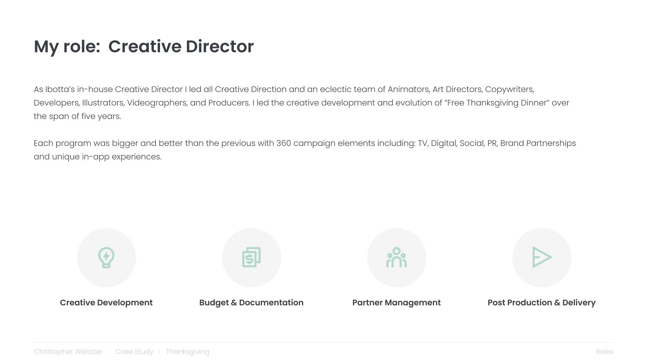Click Case Study in the footer
The height and width of the screenshot is (364, 648).
point(134,352)
